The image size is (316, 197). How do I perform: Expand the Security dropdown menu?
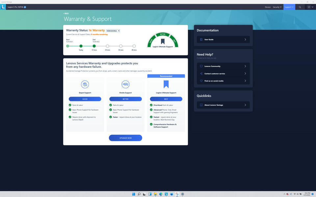coord(277,7)
